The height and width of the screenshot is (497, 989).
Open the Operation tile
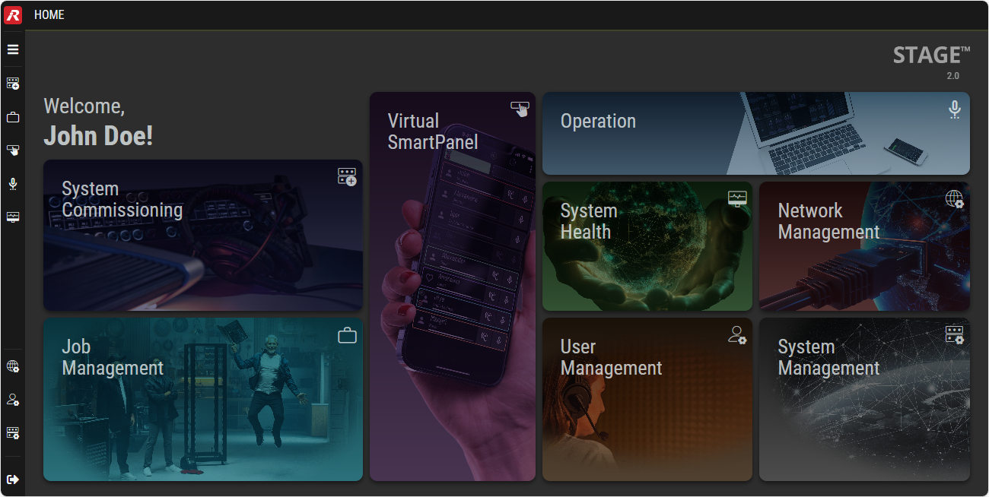pos(756,134)
